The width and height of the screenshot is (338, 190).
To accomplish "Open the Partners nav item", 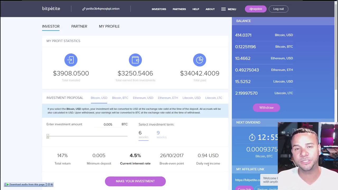I will coord(179,9).
